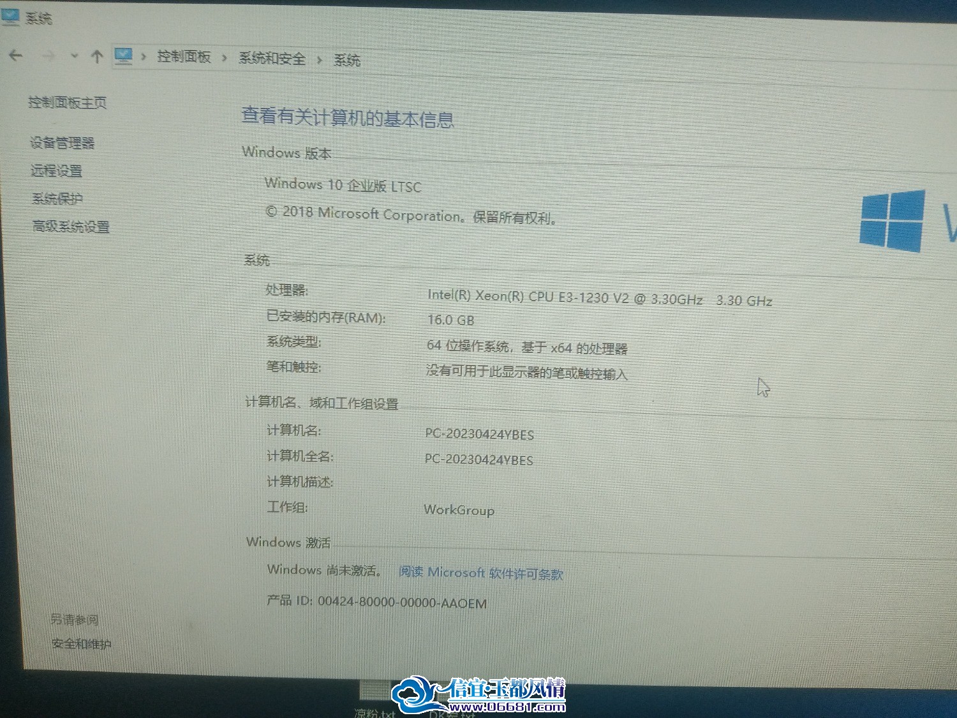Click the 2018 Microsoft Corporation copyright line
Viewport: 957px width, 718px height.
412,214
